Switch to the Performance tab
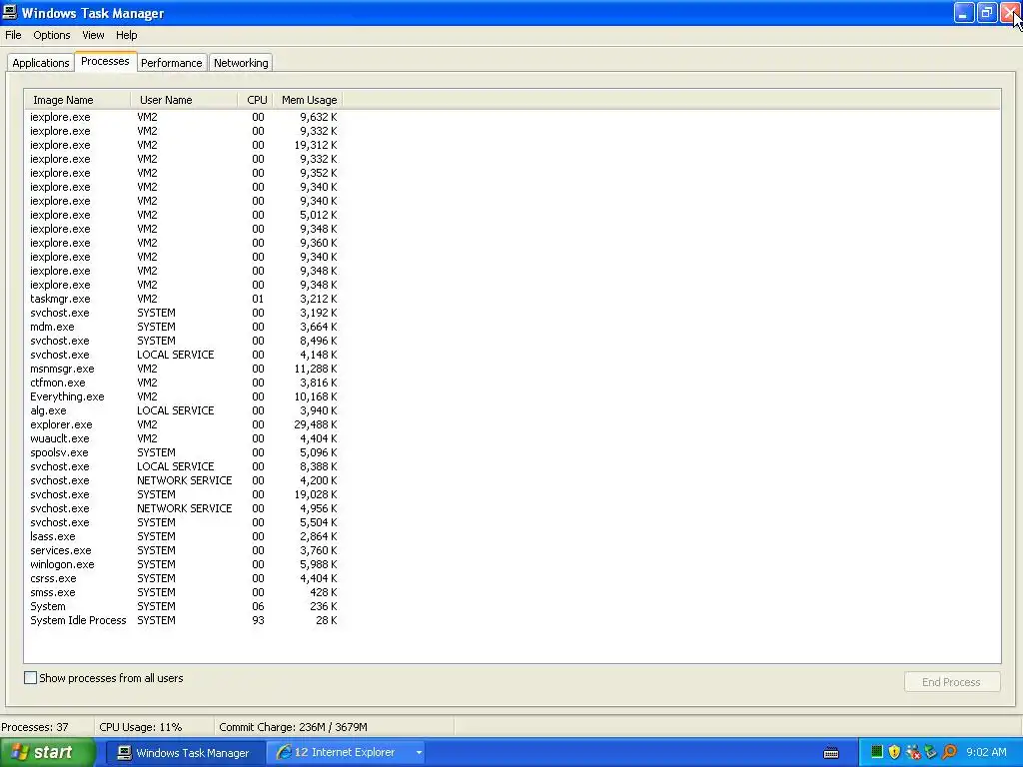1023x767 pixels. (172, 63)
